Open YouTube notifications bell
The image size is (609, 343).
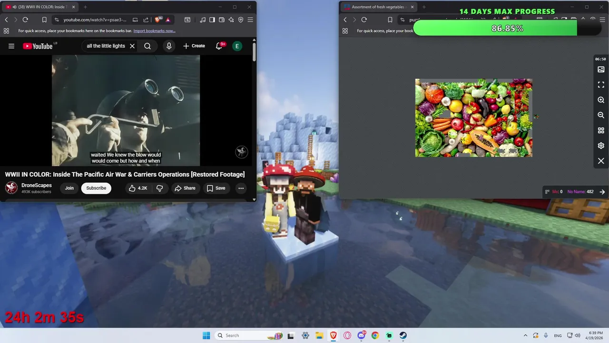coord(219,46)
